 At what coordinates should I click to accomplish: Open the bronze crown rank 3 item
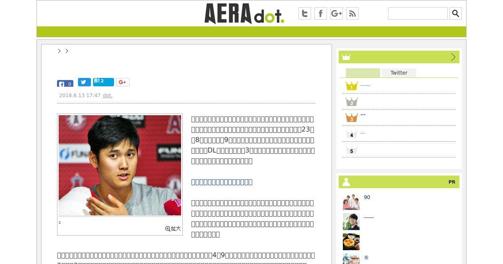click(351, 118)
